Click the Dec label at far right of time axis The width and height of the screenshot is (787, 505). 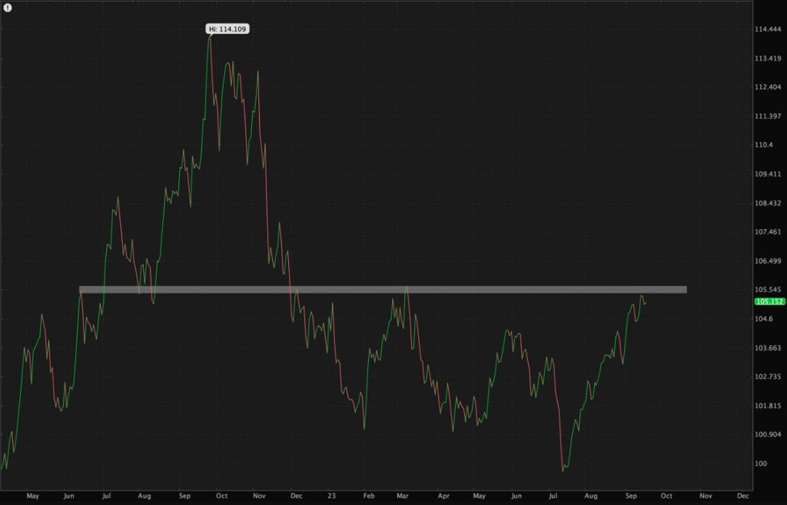coord(743,496)
